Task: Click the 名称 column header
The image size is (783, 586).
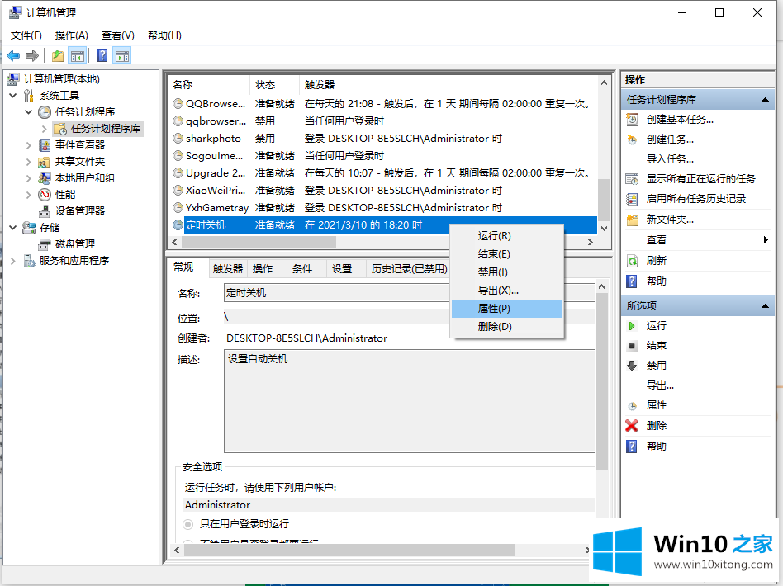Action: point(209,85)
